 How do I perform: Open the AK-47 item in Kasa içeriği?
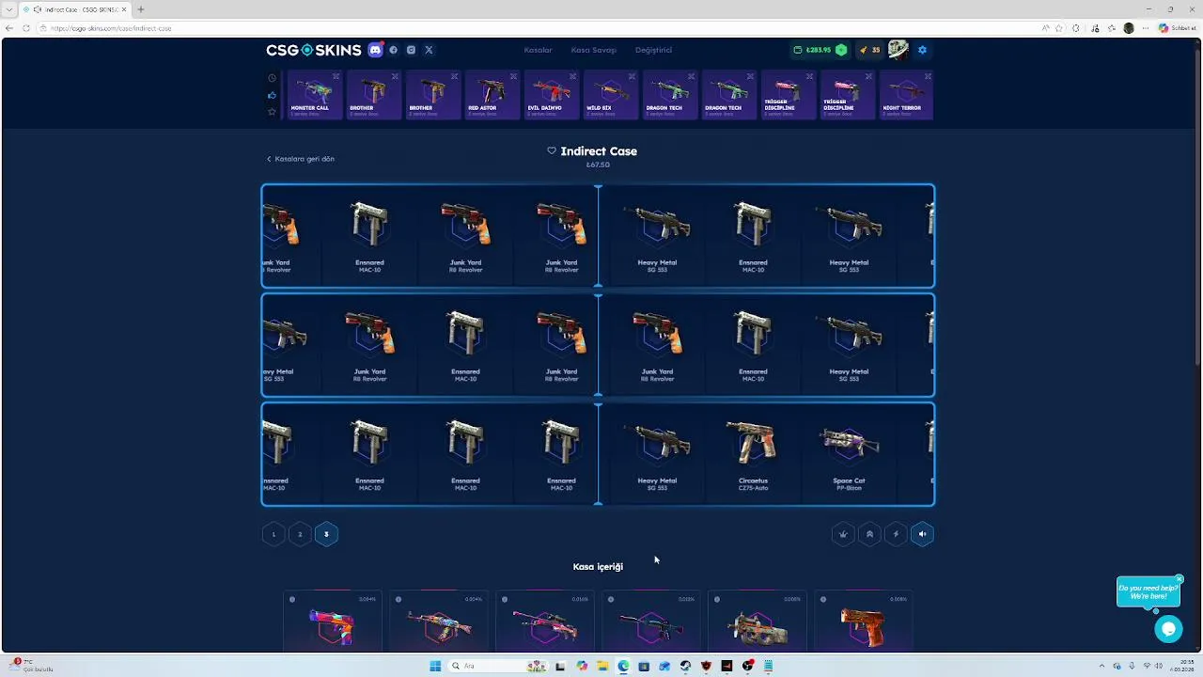[x=439, y=622]
